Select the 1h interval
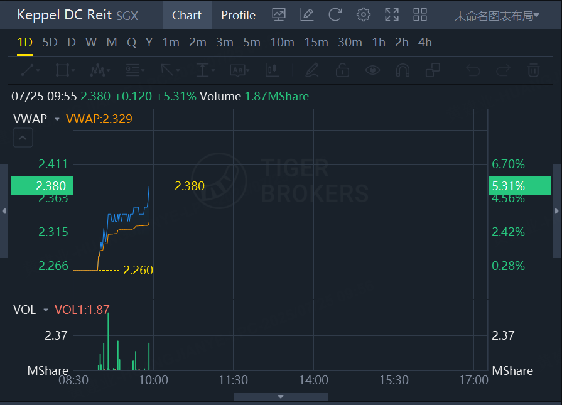The width and height of the screenshot is (562, 405). [379, 43]
